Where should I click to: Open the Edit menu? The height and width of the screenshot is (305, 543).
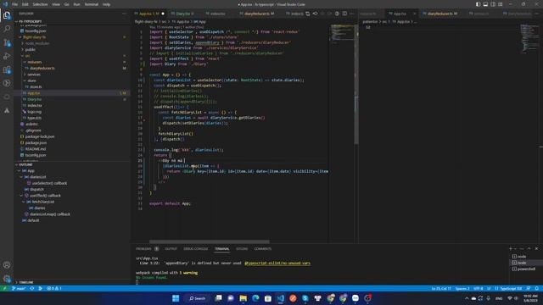[25, 4]
